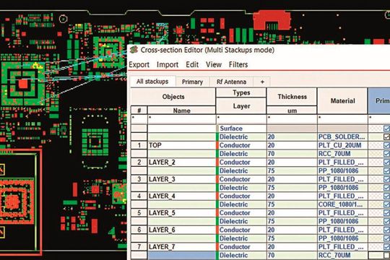Screen dimensions: 390x260
Task: Click the um unit header under Thickness
Action: (292, 110)
